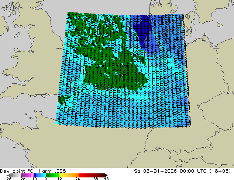The image size is (234, 180).
Task: Click the dark blue cold patch on map
Action: 142,30
